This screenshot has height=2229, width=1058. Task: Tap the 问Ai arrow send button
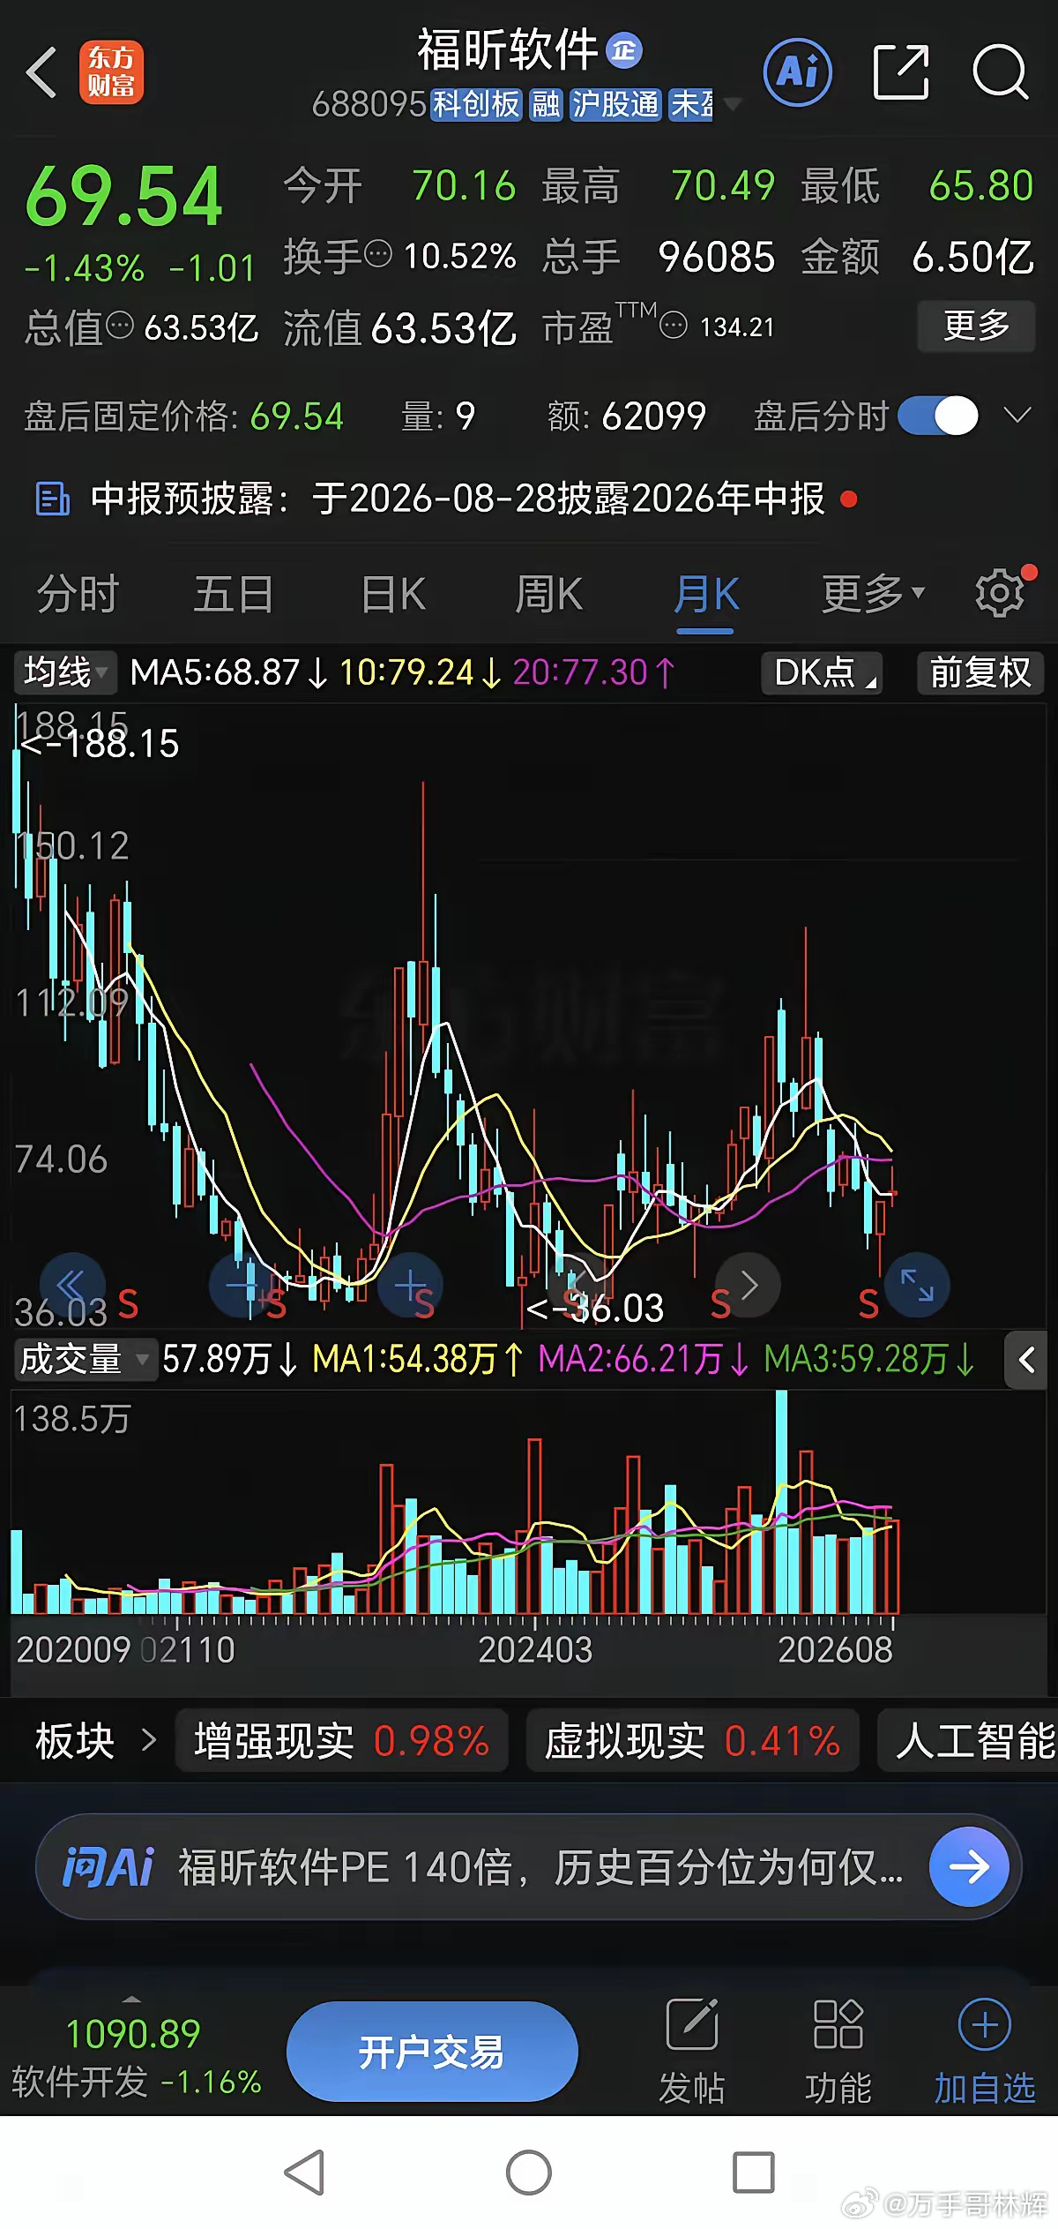pos(969,1866)
